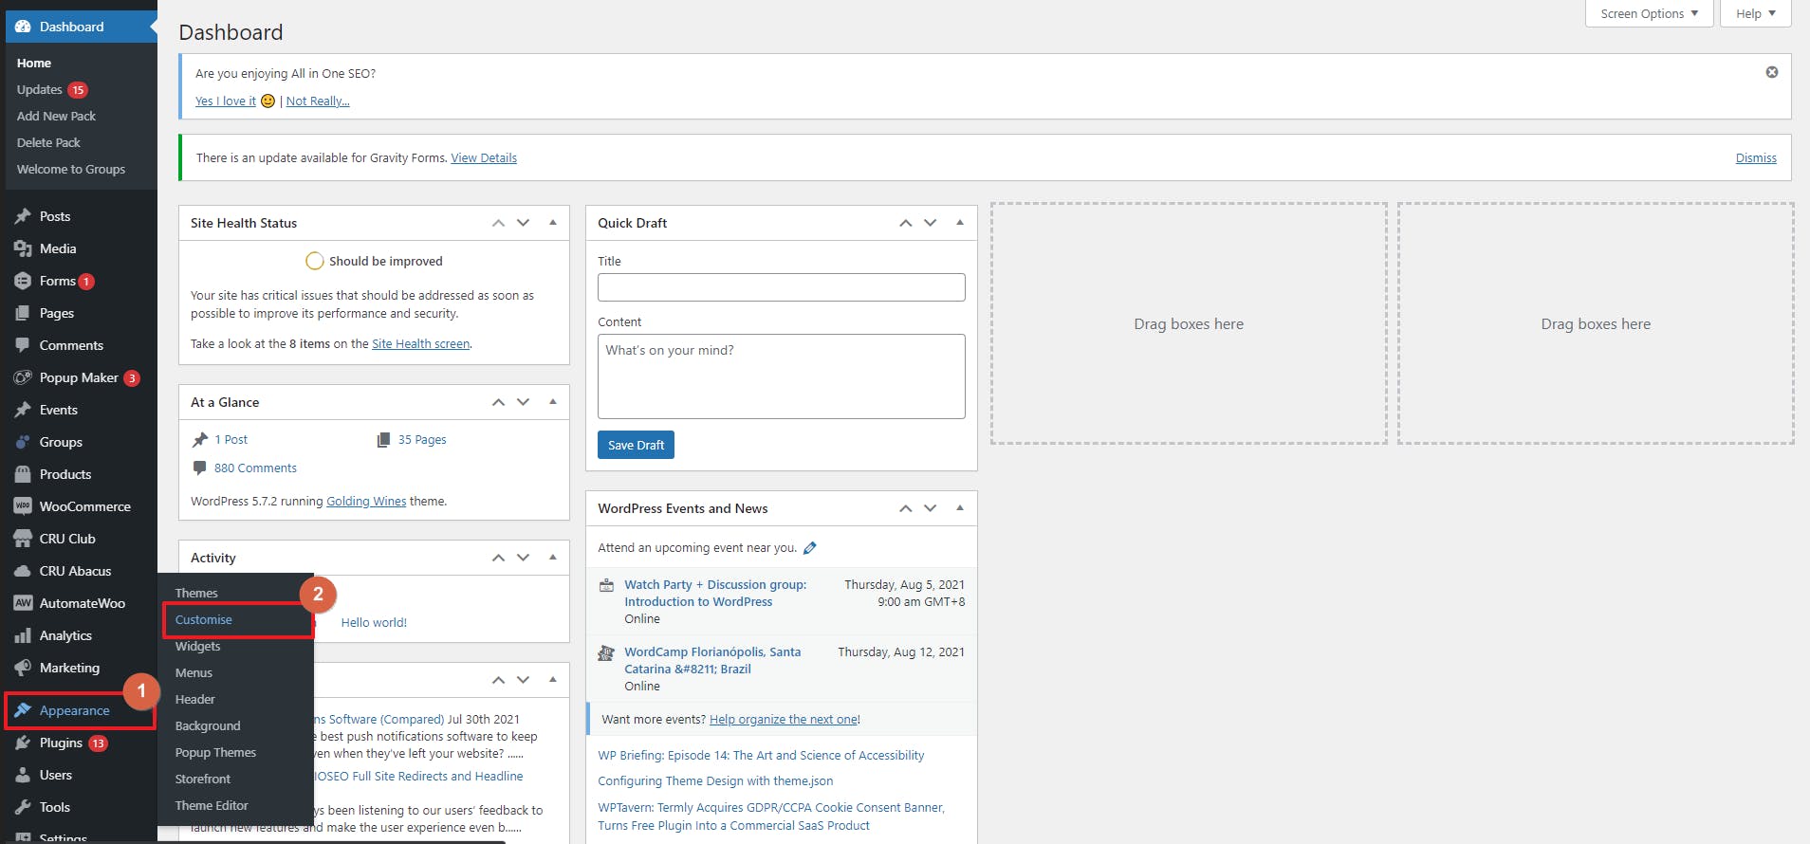The image size is (1810, 844).
Task: Click the Media icon in sidebar
Action: [23, 248]
